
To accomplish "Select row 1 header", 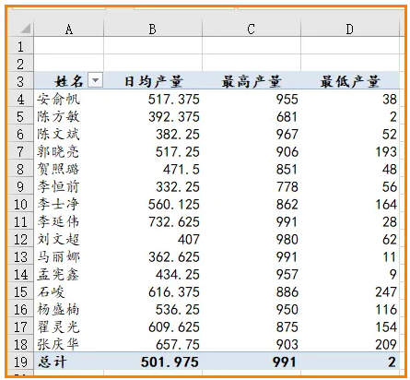I will pos(20,46).
